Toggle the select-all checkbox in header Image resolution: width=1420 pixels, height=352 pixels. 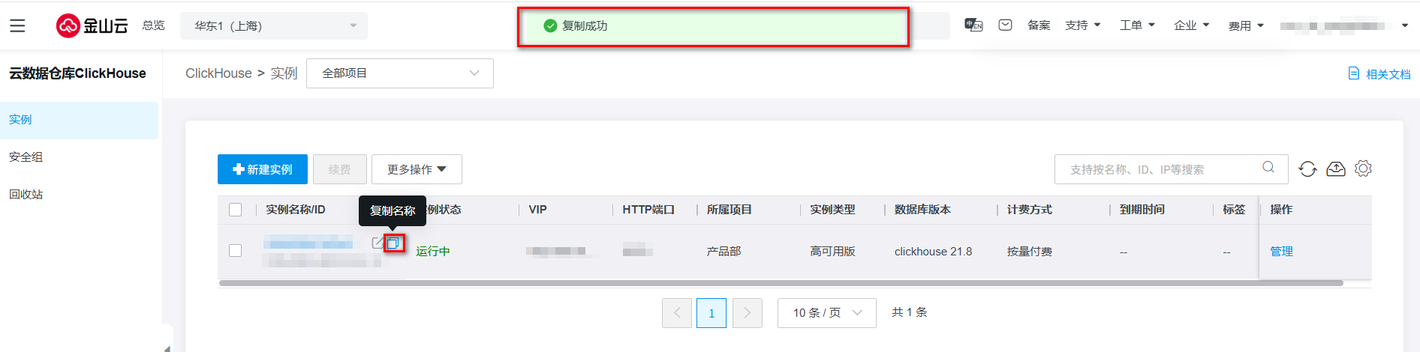(236, 210)
